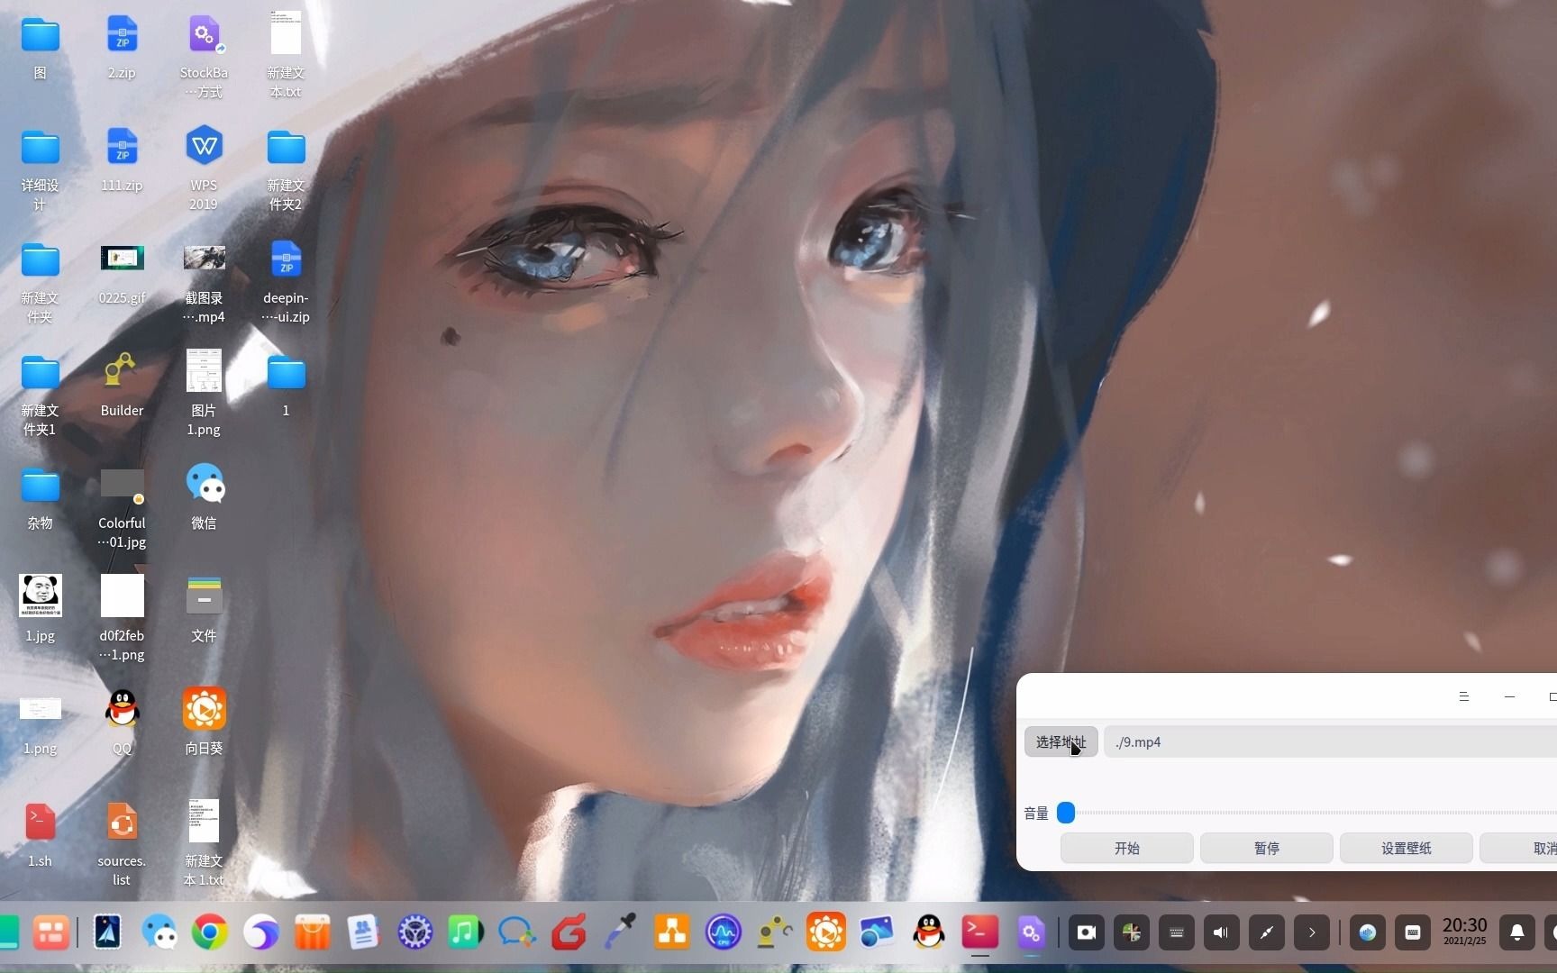
Task: Select the deepin ui.zip desktop file
Action: click(x=286, y=281)
